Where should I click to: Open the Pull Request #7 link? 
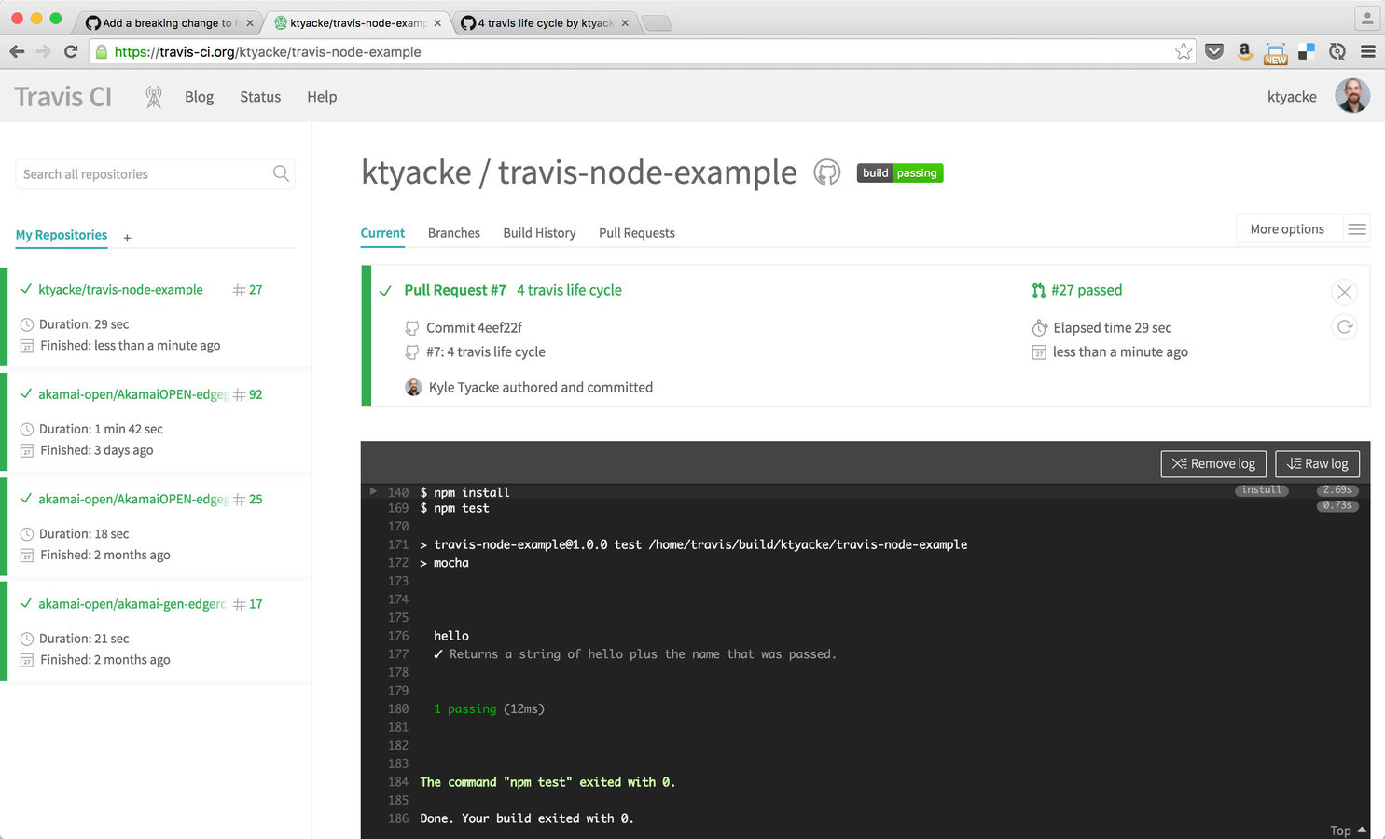pyautogui.click(x=455, y=290)
